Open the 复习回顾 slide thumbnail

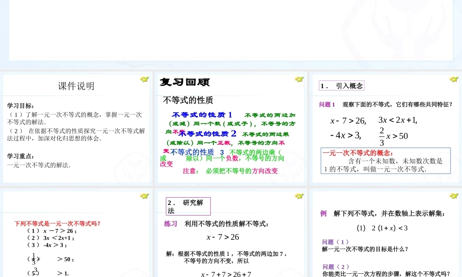pos(231,128)
